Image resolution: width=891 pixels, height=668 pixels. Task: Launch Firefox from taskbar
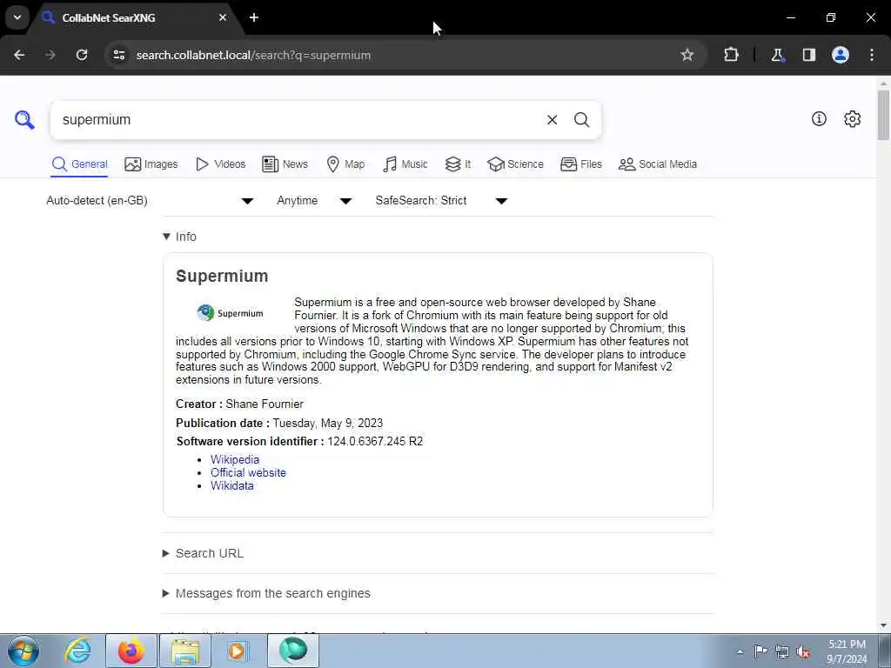131,651
